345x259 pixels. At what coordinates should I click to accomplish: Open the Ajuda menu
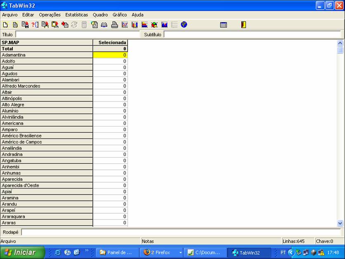point(137,15)
